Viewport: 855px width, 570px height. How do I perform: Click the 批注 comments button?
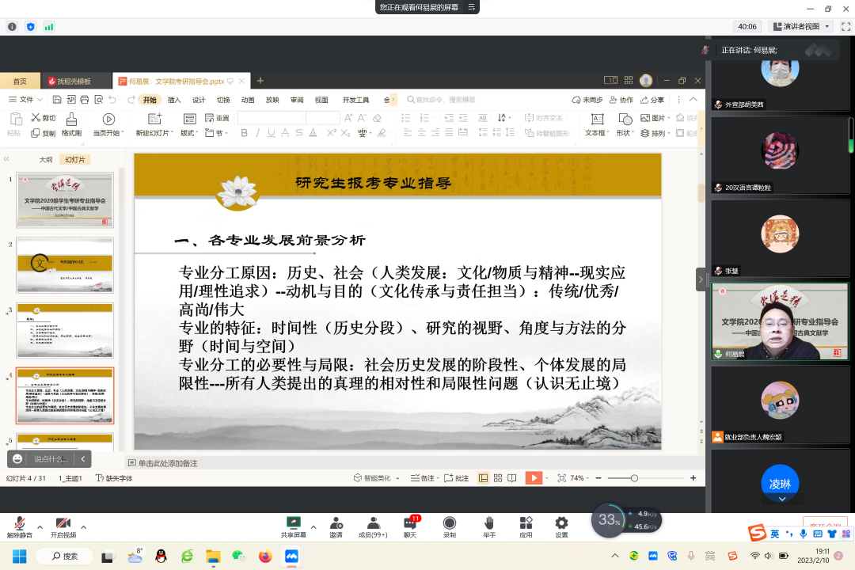click(457, 478)
